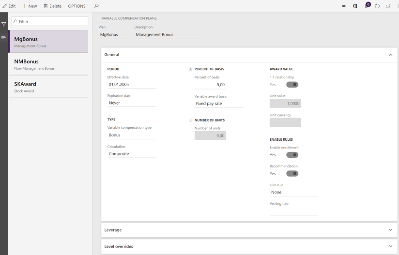Open the attachments icon with 0 badge
The height and width of the screenshot is (255, 399).
click(367, 6)
